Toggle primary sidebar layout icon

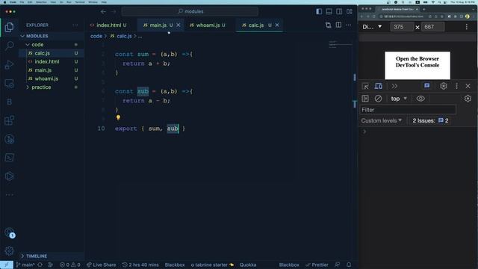(x=319, y=12)
